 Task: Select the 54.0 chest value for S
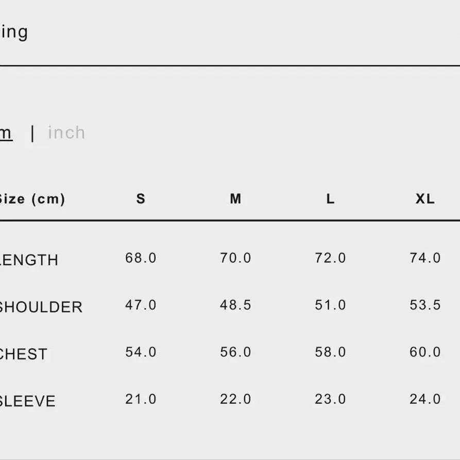click(141, 352)
